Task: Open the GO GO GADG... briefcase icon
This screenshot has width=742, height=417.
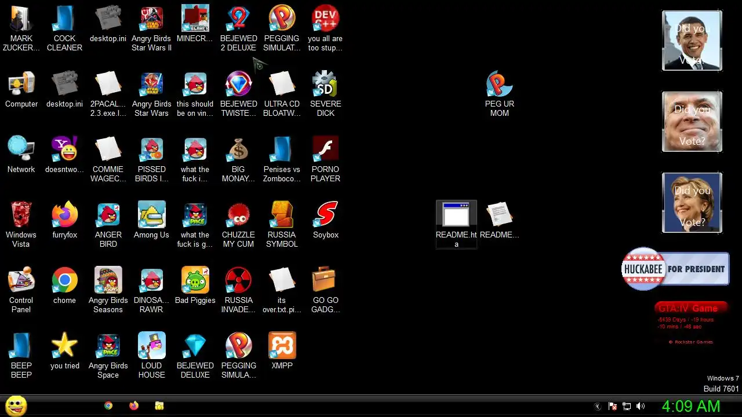Action: pyautogui.click(x=325, y=290)
